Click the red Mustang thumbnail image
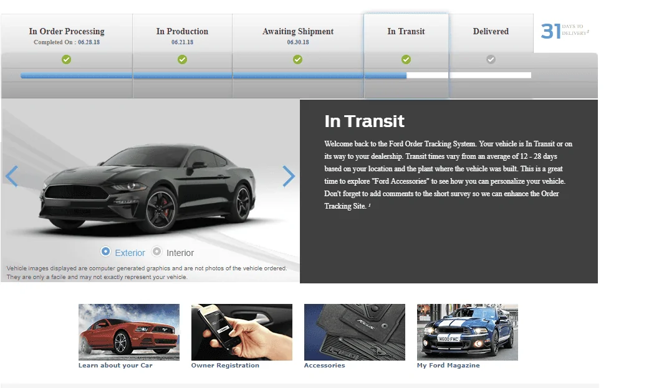 129,332
